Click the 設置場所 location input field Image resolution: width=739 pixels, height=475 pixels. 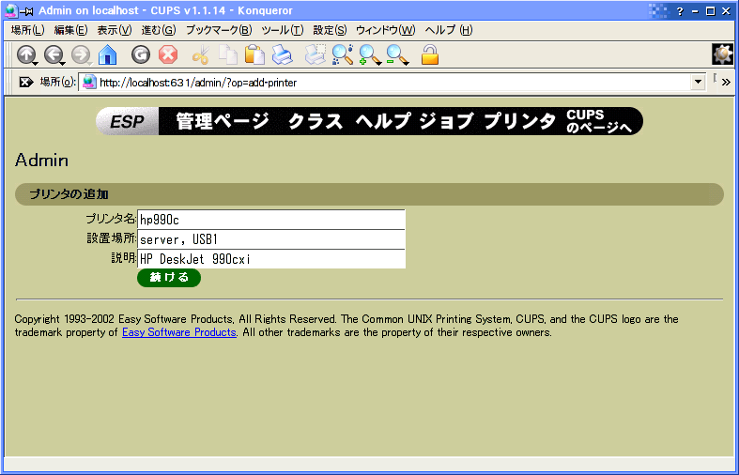(270, 239)
